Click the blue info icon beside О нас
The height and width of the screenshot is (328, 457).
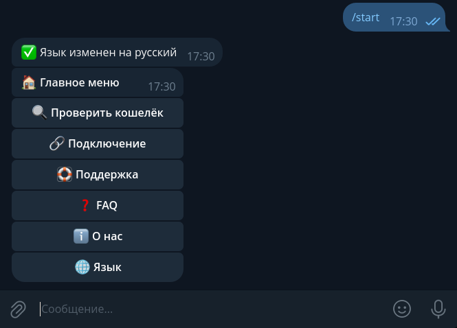(x=80, y=237)
